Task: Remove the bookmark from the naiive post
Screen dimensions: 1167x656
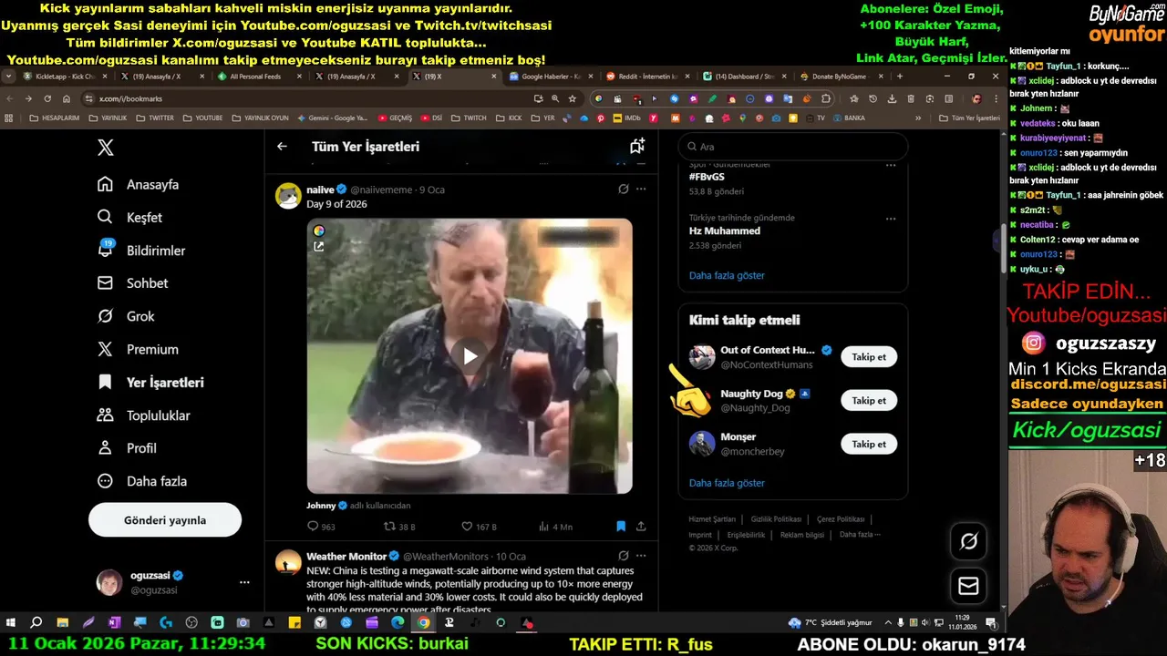Action: (x=621, y=527)
